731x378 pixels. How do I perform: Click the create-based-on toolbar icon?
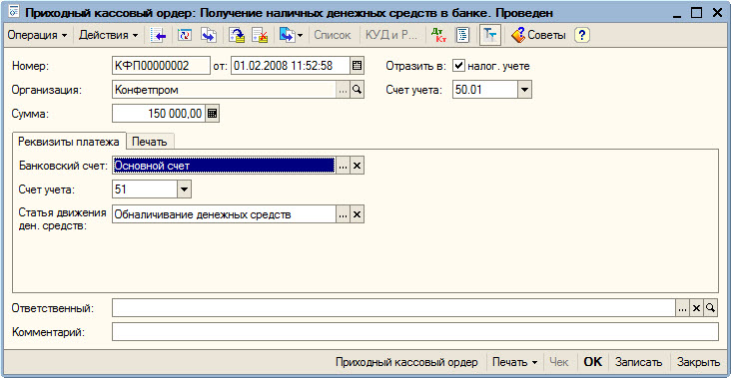coord(286,35)
